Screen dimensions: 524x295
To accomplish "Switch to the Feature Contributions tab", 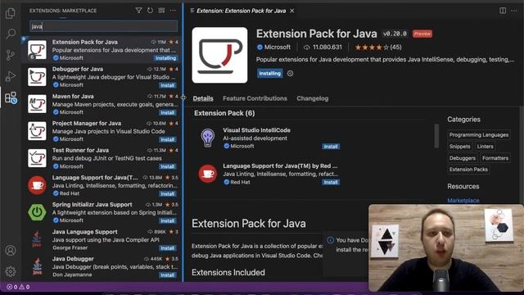I will [255, 98].
